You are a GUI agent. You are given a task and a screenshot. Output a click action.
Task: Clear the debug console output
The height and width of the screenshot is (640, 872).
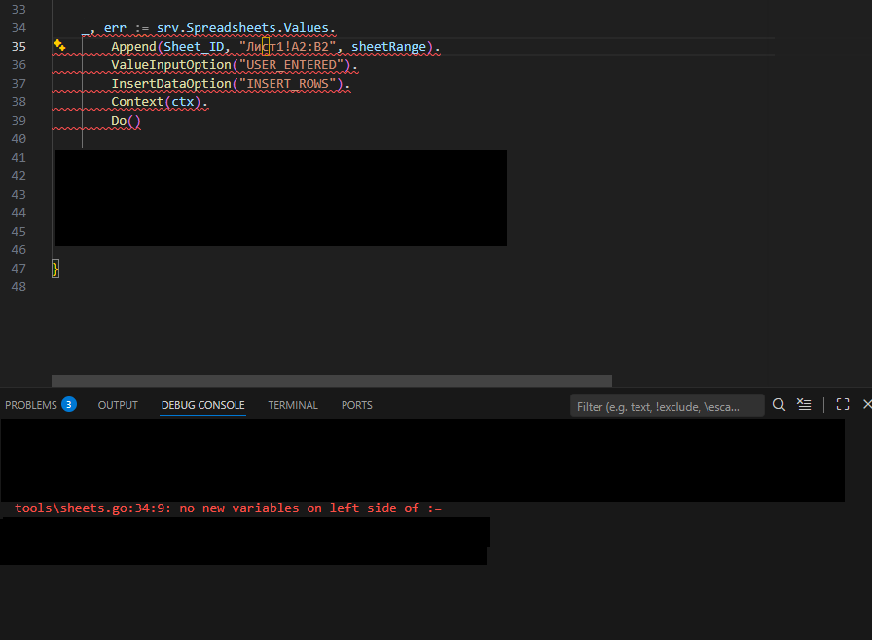(804, 404)
